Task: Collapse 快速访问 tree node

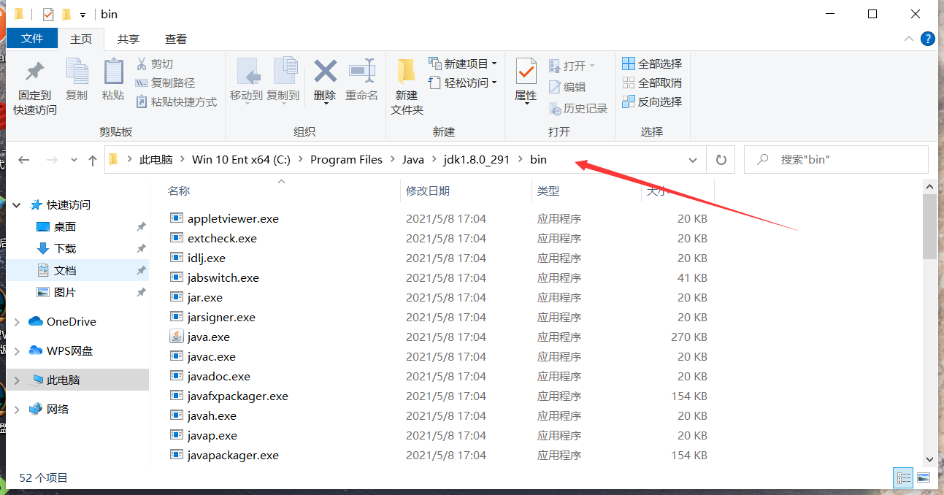Action: [18, 204]
